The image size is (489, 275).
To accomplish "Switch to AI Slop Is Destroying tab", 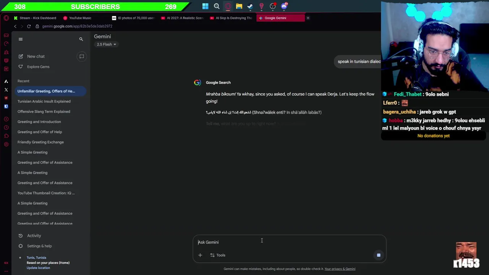I will pyautogui.click(x=232, y=18).
